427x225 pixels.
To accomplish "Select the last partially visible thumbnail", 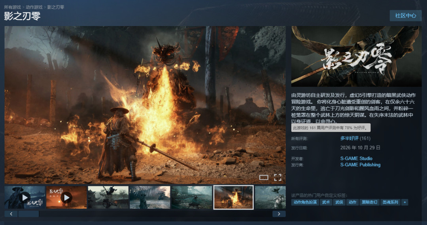I will (270, 197).
